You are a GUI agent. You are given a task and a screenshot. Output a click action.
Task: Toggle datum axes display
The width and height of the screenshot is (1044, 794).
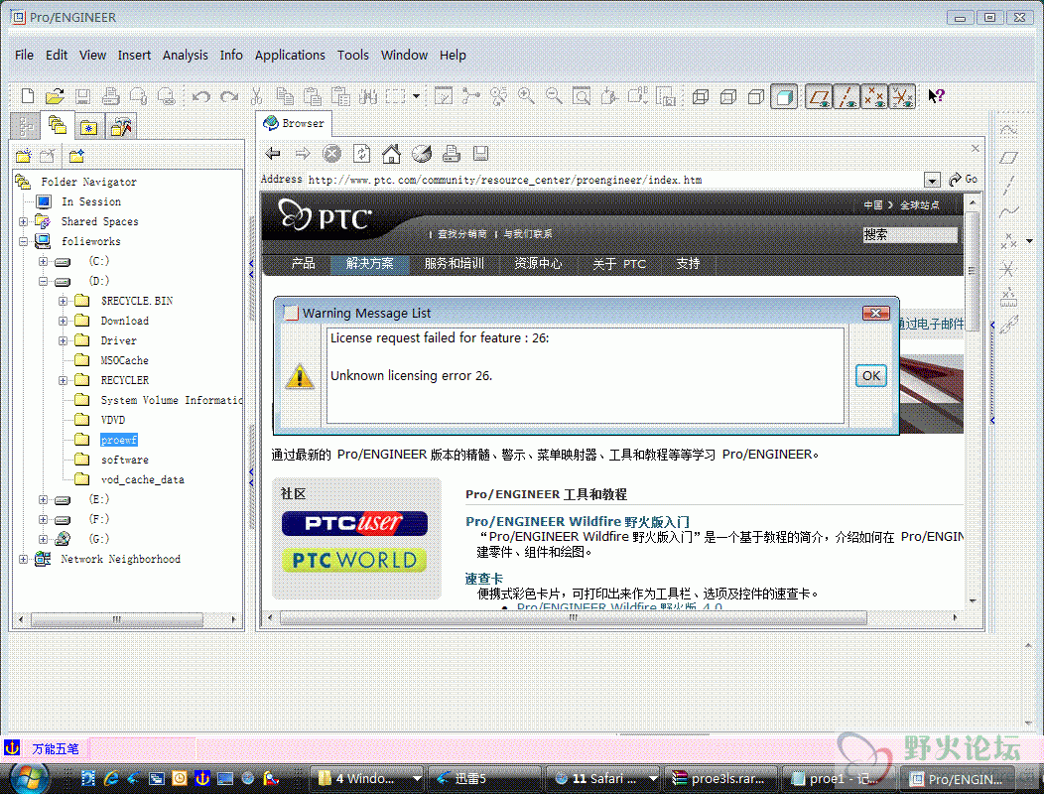tap(847, 96)
